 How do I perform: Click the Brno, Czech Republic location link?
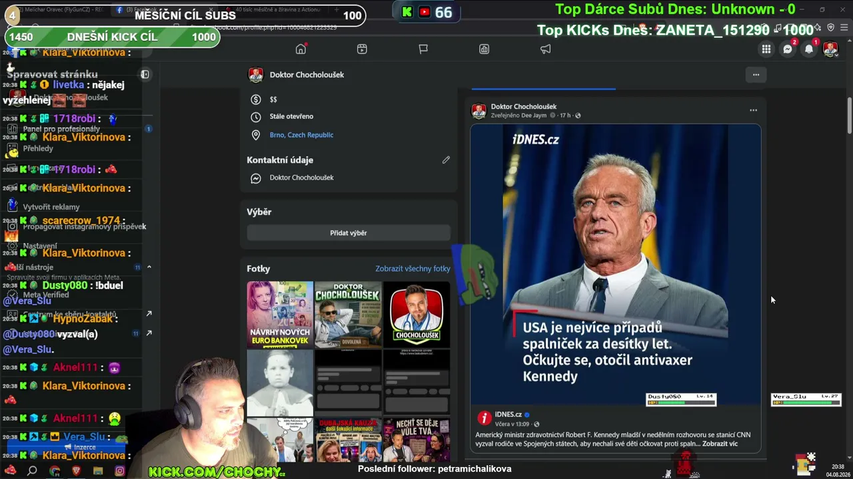click(x=301, y=135)
